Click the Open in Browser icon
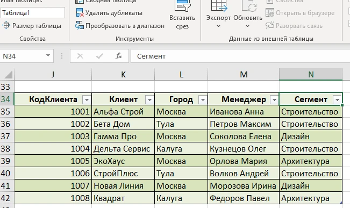Screen dimensions: 350x208 [270, 13]
